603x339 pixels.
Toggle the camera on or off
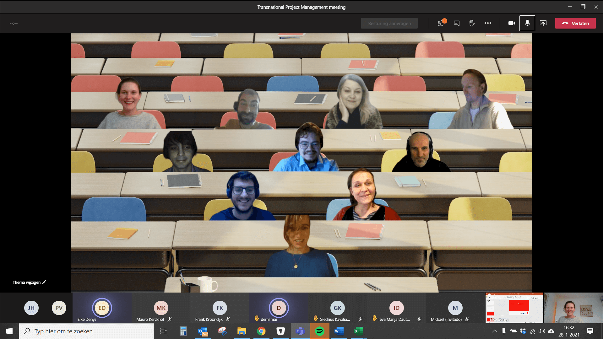coord(512,23)
